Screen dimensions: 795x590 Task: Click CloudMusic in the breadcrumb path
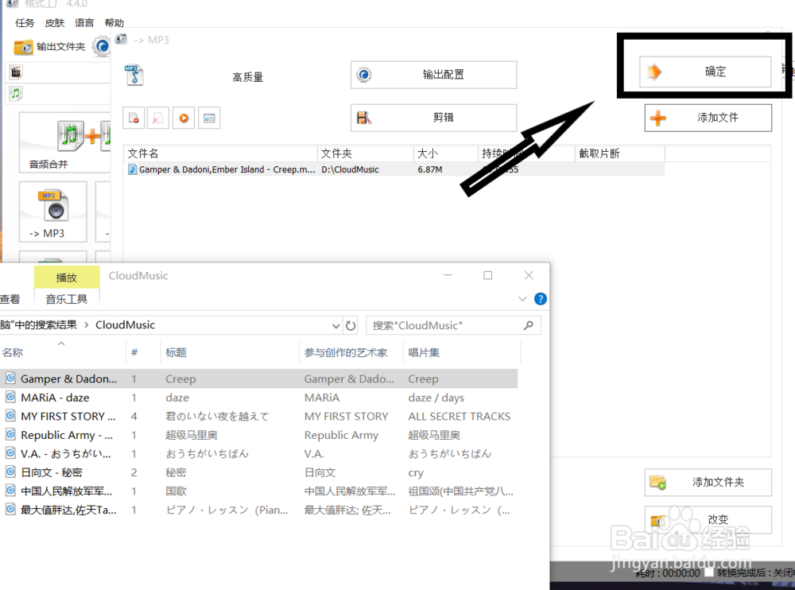[126, 324]
